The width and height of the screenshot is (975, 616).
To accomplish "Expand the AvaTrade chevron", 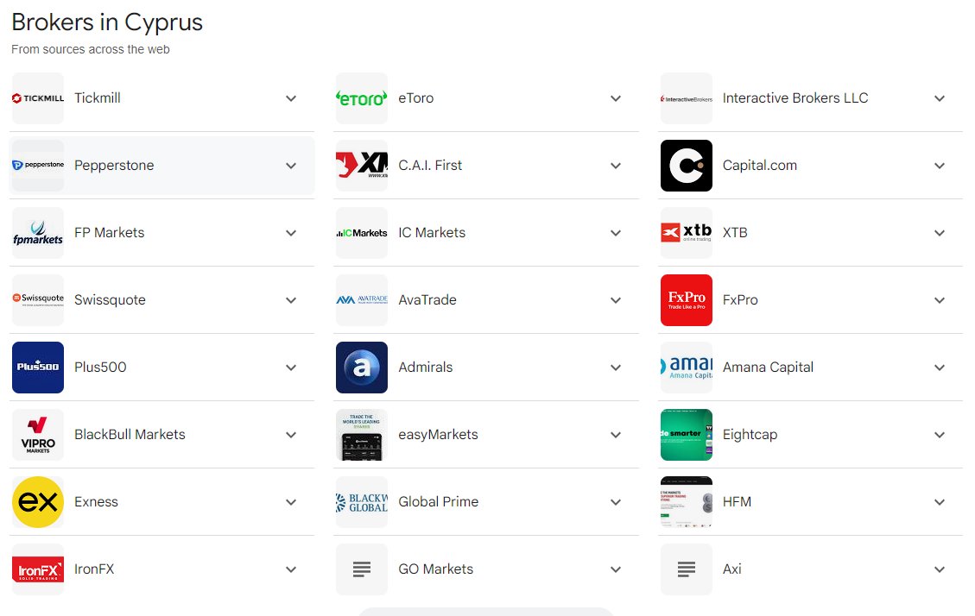I will click(x=616, y=300).
